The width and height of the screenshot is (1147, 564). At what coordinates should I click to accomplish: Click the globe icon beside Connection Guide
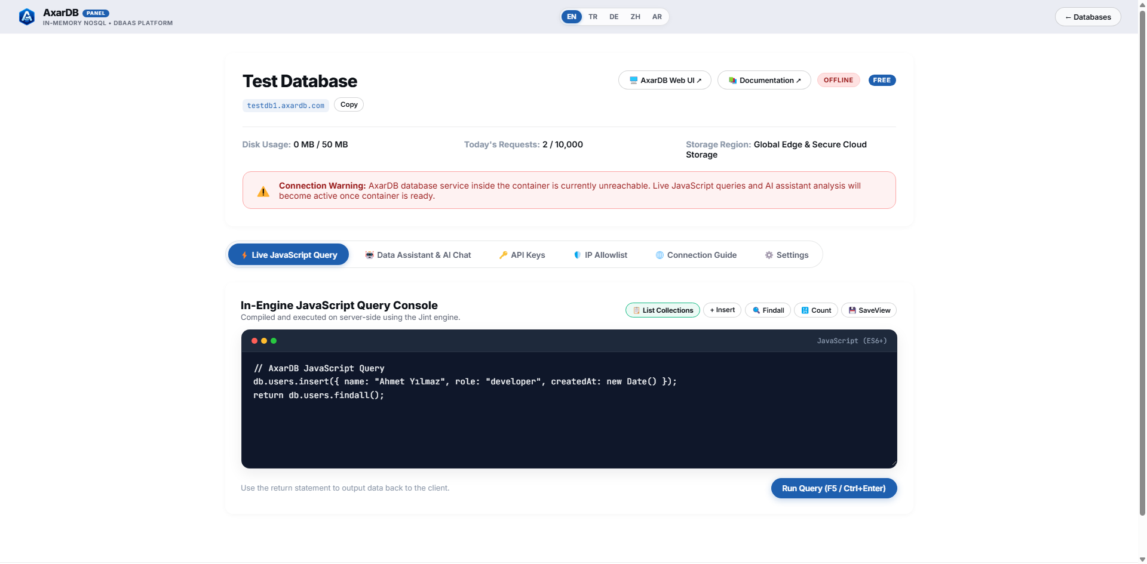click(660, 255)
